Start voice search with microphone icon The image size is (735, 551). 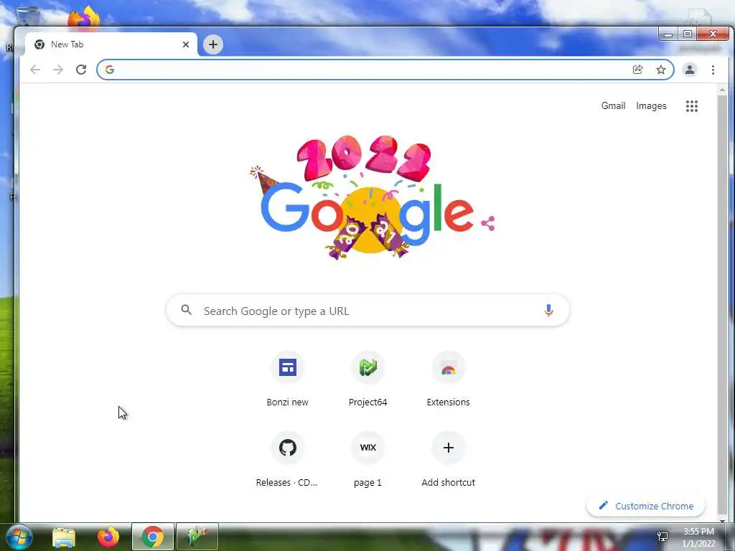tap(548, 310)
